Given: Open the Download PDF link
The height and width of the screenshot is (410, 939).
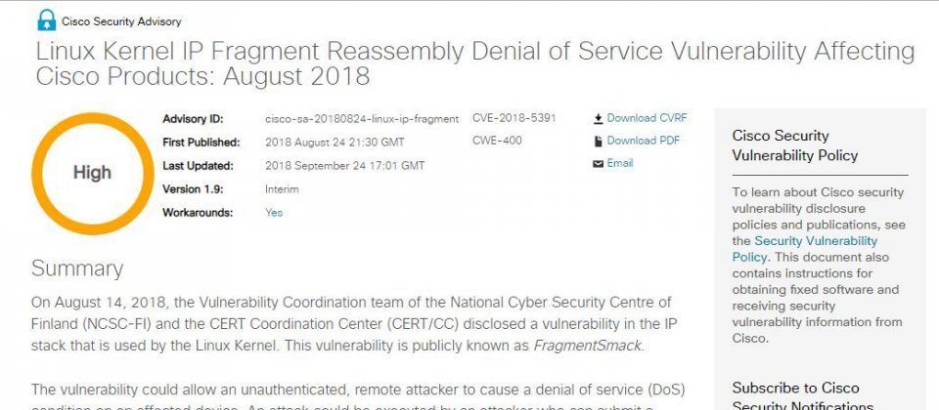Looking at the screenshot, I should point(644,141).
